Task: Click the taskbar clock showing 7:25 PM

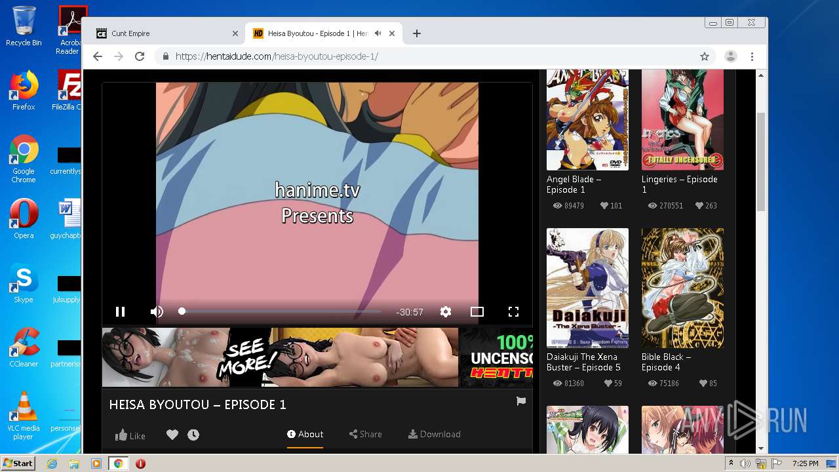Action: (806, 463)
